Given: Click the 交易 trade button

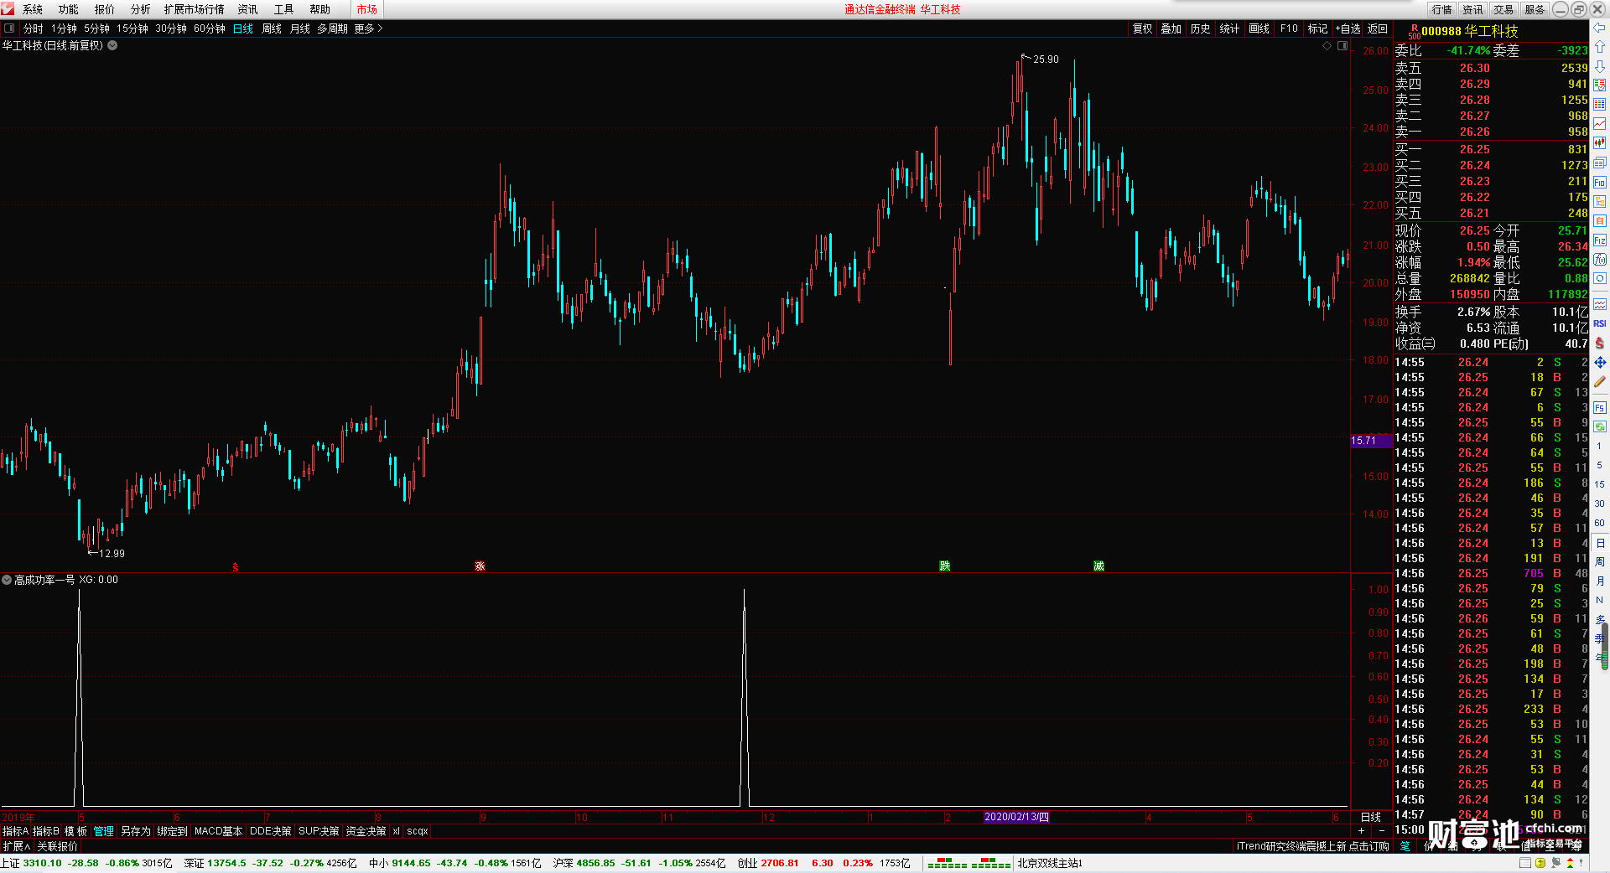Looking at the screenshot, I should (x=1504, y=9).
